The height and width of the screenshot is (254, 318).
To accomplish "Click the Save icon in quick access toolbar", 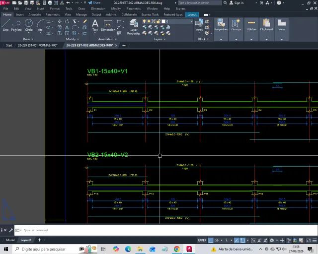I will (x=26, y=3).
